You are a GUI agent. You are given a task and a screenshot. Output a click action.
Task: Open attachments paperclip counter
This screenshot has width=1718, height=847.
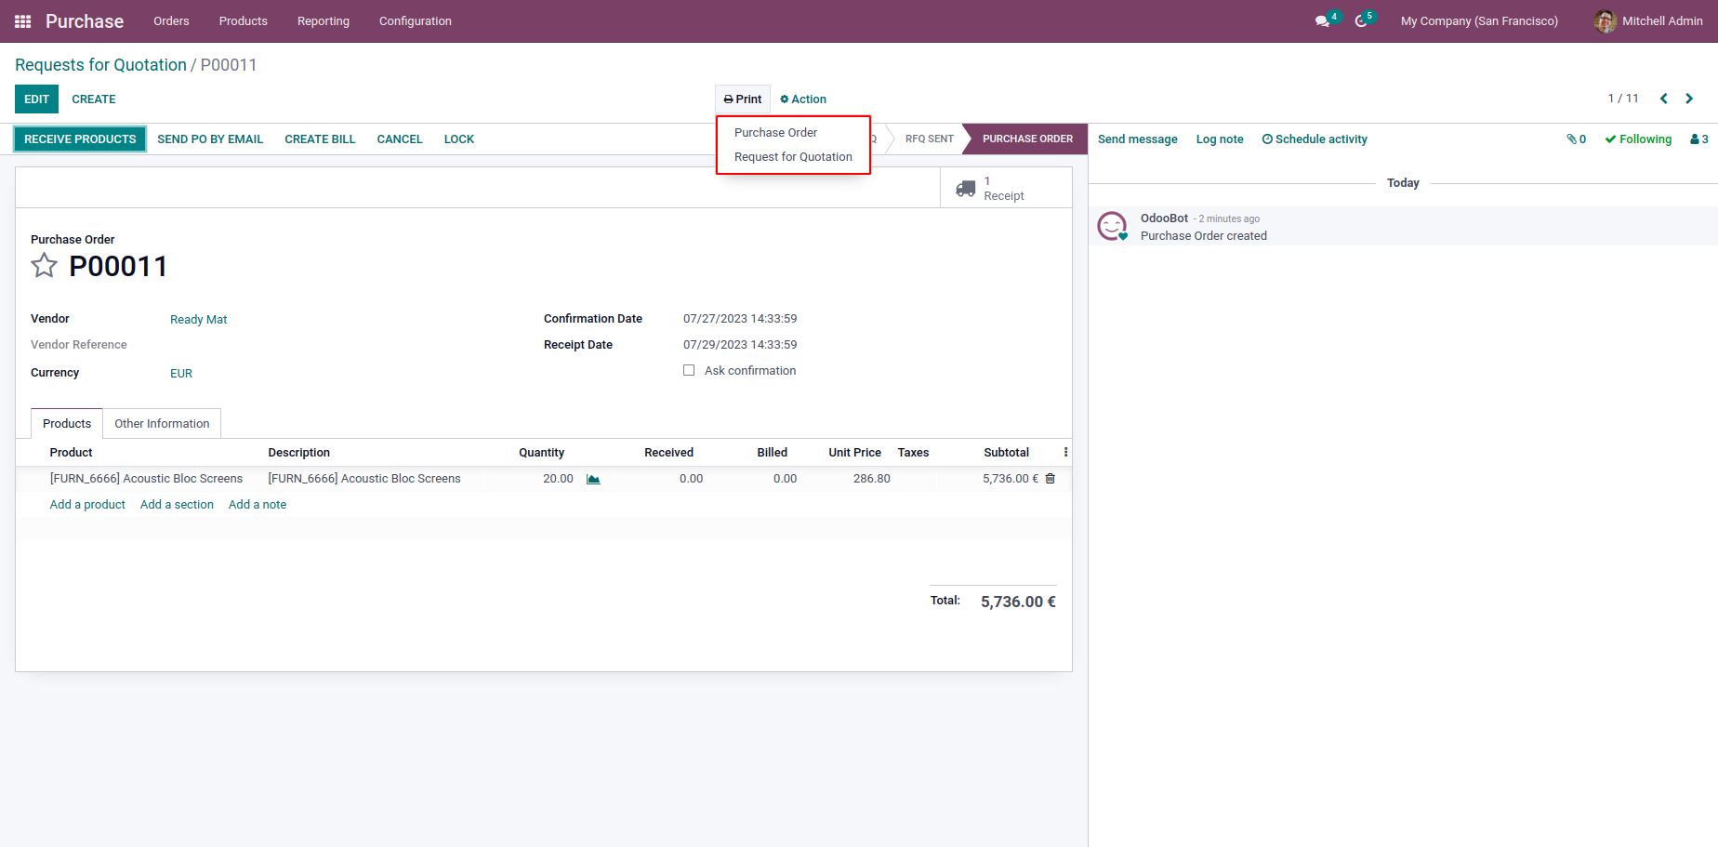point(1577,139)
